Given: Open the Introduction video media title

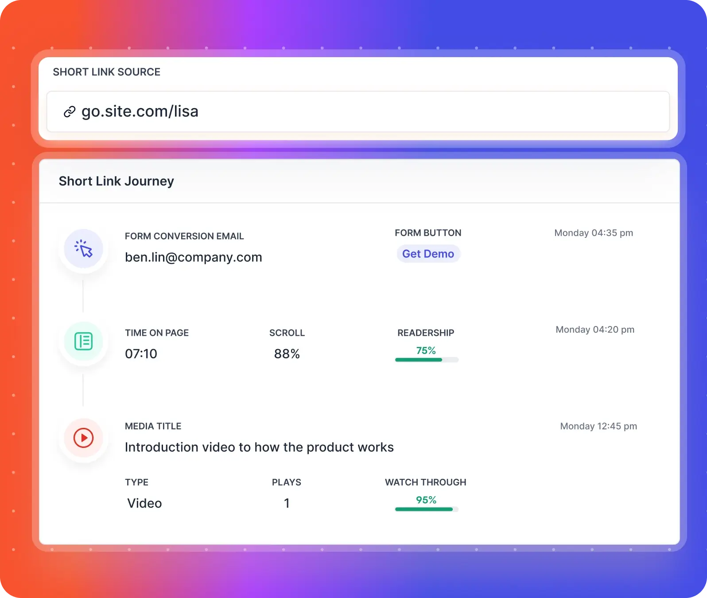Looking at the screenshot, I should point(259,447).
